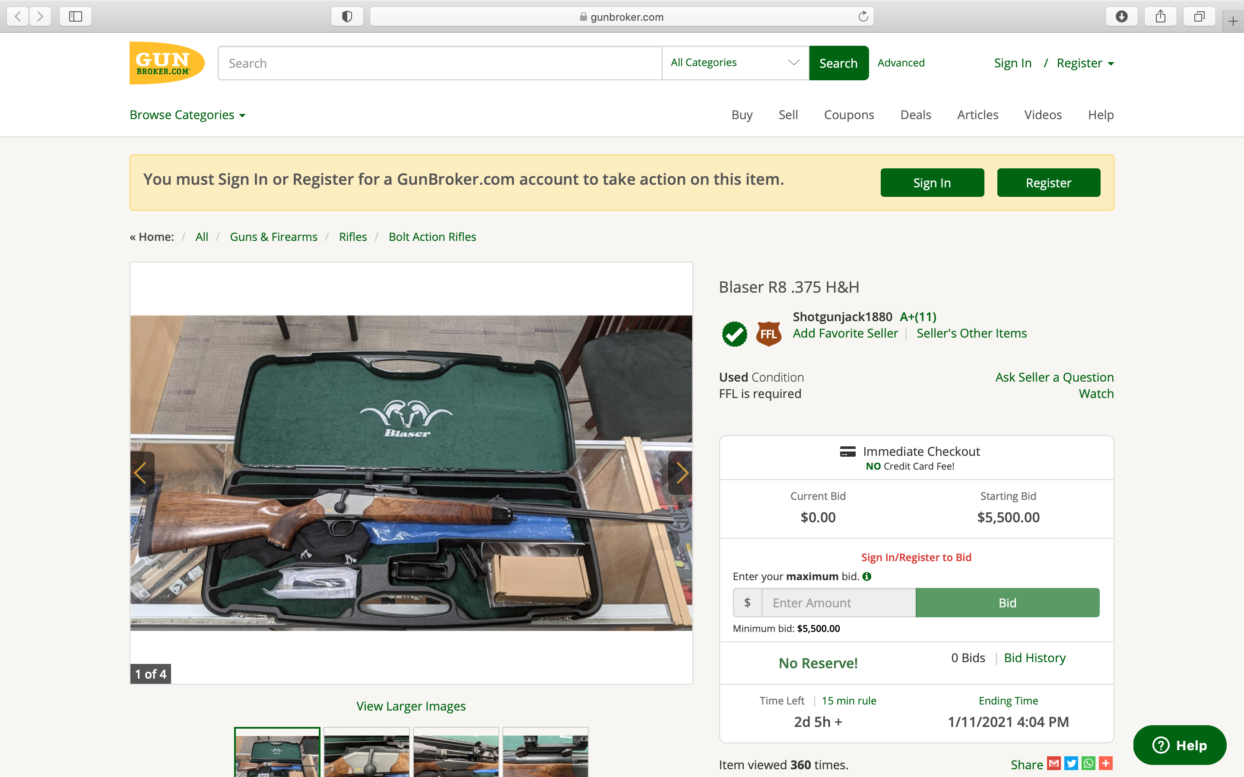The image size is (1244, 777).
Task: Click the GunBroker.com logo
Action: [x=167, y=63]
